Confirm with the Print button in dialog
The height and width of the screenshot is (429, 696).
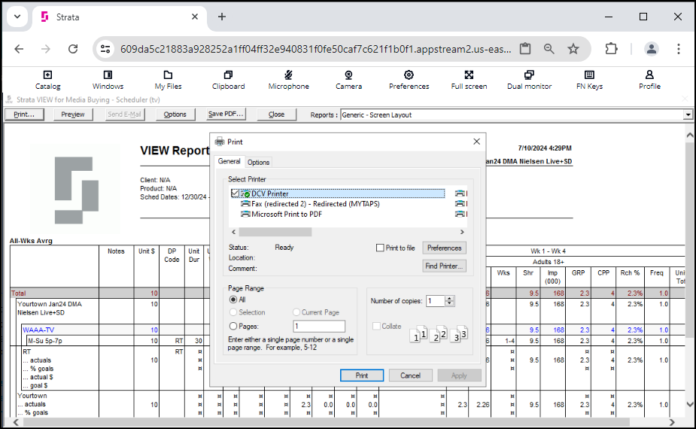[362, 376]
